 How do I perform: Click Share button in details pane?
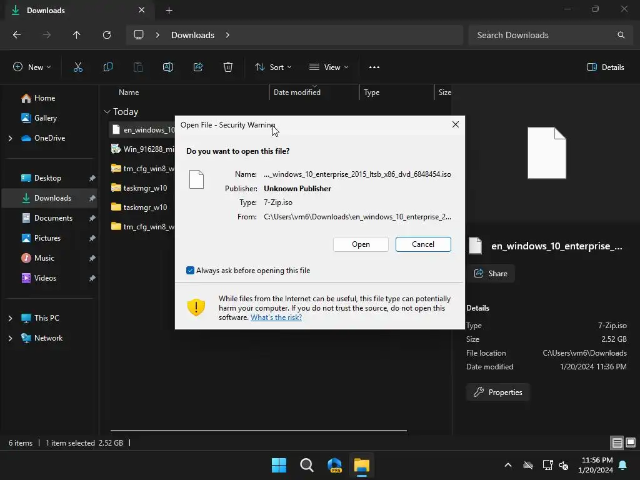[x=491, y=274]
